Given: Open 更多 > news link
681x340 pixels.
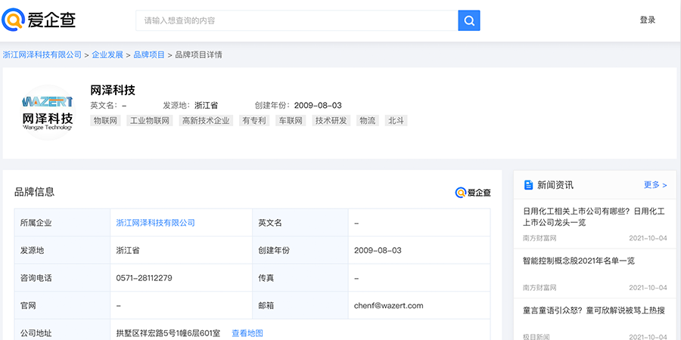Looking at the screenshot, I should pyautogui.click(x=655, y=185).
